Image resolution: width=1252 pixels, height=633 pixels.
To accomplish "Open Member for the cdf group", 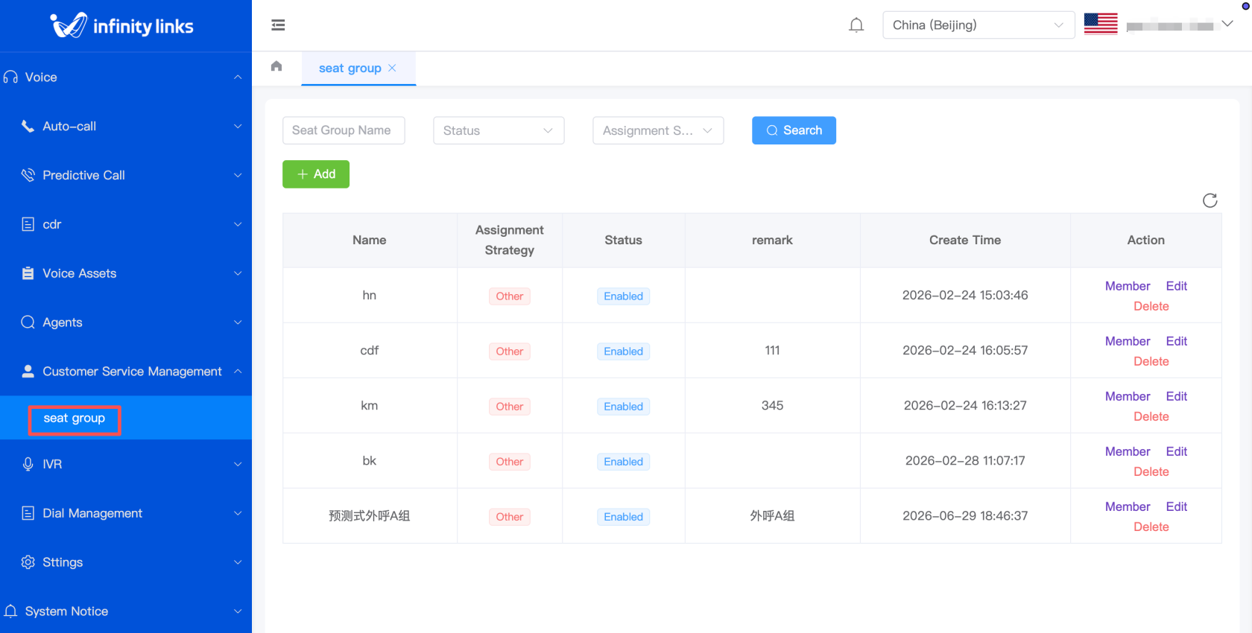I will tap(1128, 341).
